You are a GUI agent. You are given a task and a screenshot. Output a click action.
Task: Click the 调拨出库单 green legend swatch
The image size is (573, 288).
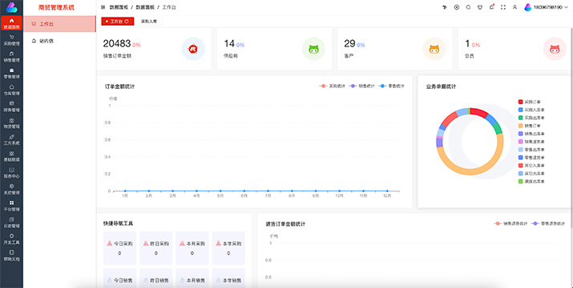[520, 182]
